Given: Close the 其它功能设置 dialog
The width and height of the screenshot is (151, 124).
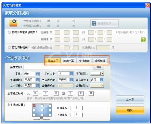Looking at the screenshot, I should [147, 5].
